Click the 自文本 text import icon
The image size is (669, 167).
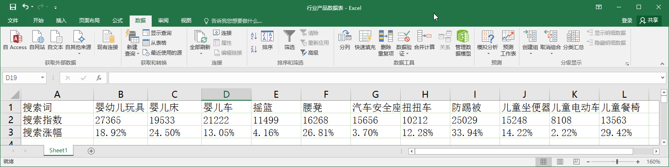tap(55, 40)
